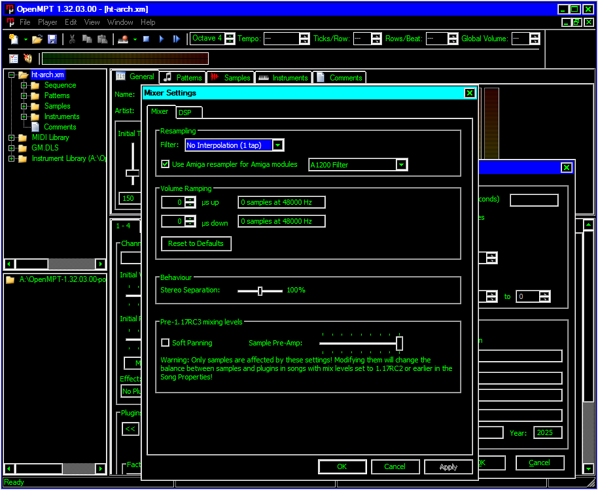Viewport: 598px width, 490px height.
Task: Open the New module type dropdown arrow
Action: pyautogui.click(x=26, y=39)
